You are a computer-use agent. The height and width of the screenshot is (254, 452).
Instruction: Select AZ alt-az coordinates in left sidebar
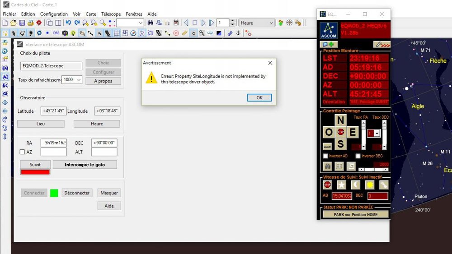pyautogui.click(x=5, y=77)
